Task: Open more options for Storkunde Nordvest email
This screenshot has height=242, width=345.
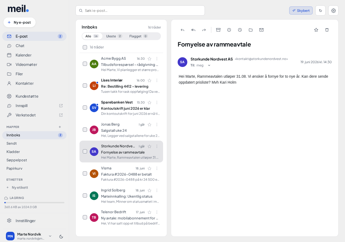Action: pyautogui.click(x=157, y=146)
